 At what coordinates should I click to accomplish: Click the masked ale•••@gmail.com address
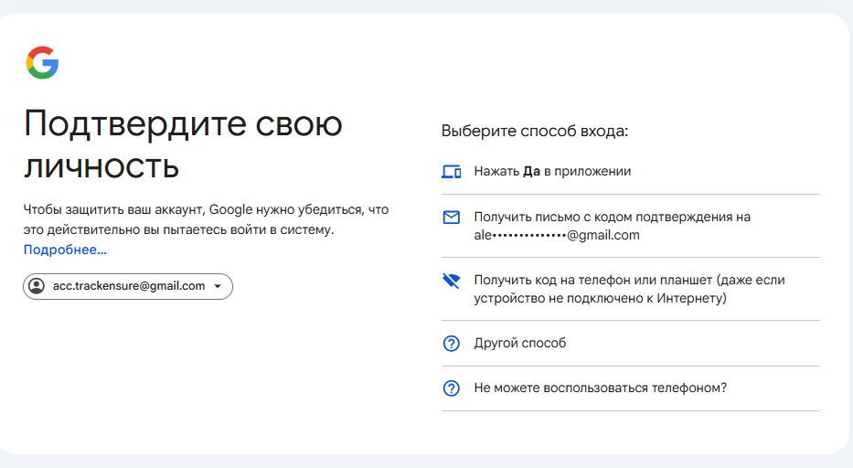coord(557,235)
